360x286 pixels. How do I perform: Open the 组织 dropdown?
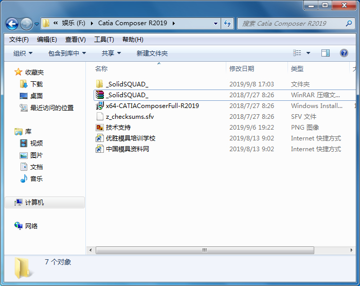(x=23, y=53)
